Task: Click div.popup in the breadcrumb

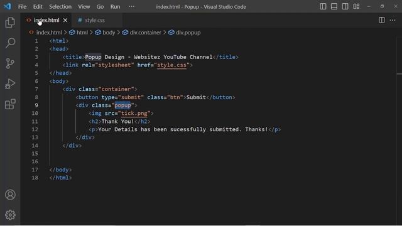Action: click(x=188, y=33)
